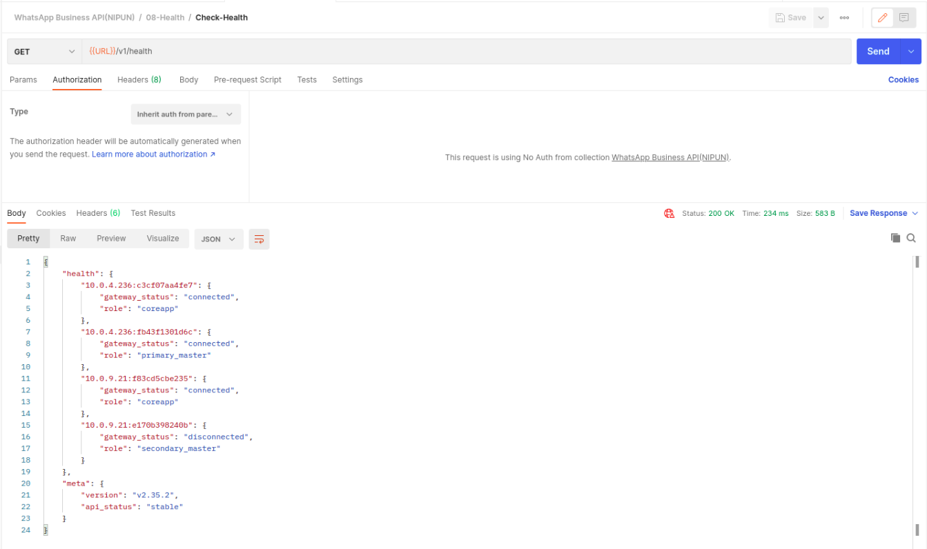
Task: Select the Pretty response view
Action: point(28,239)
